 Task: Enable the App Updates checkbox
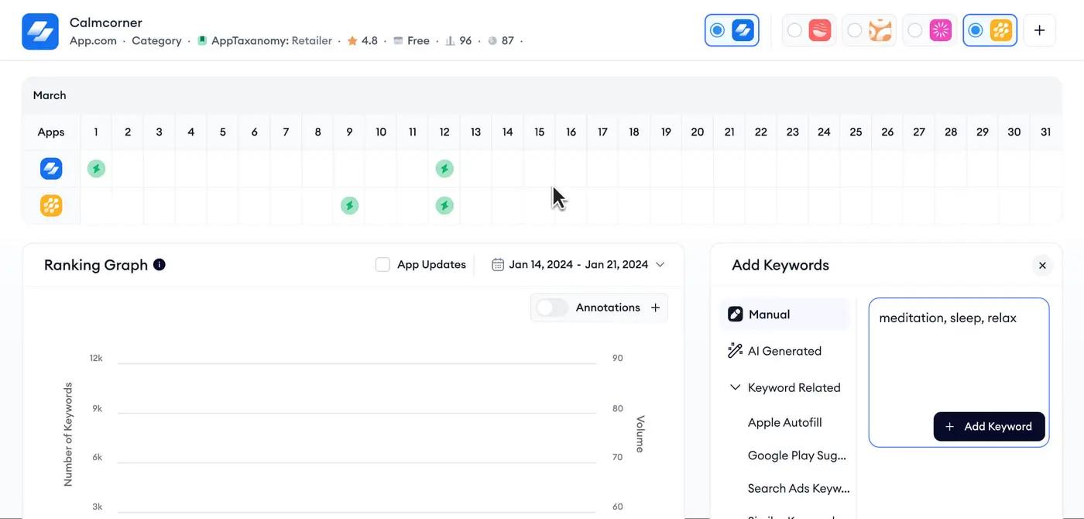pos(382,265)
